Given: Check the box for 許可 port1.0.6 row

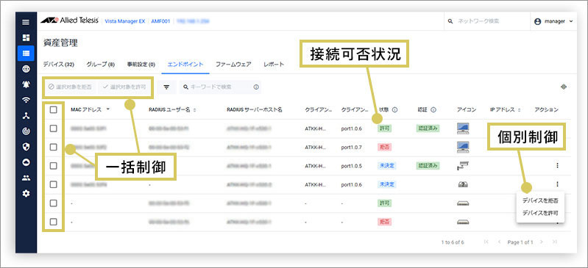Looking at the screenshot, I should tap(53, 128).
